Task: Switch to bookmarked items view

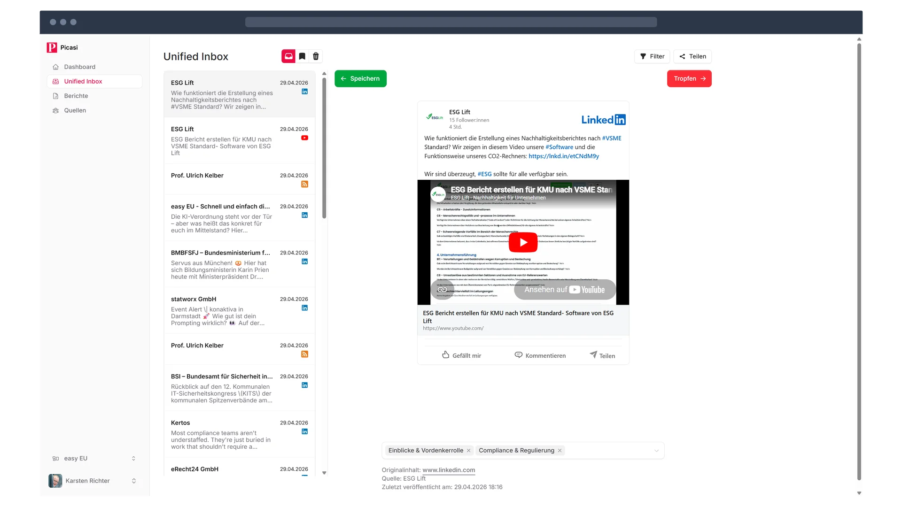Action: pyautogui.click(x=302, y=56)
